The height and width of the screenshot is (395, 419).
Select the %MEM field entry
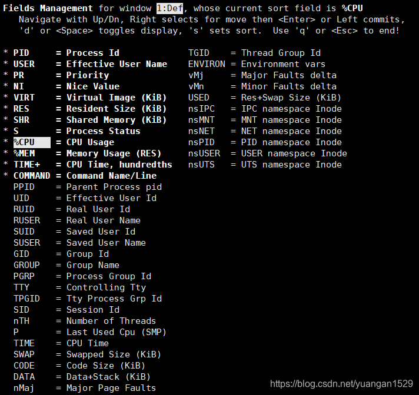tap(82, 153)
